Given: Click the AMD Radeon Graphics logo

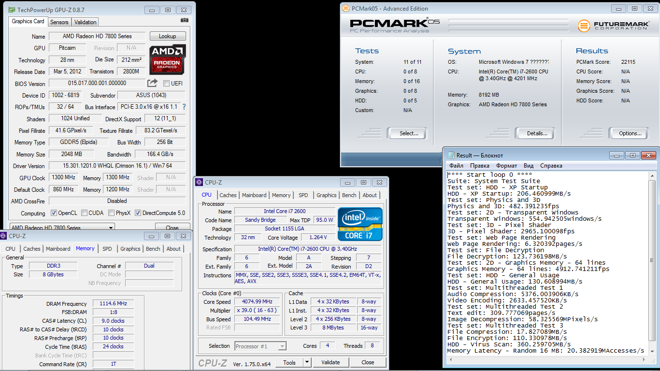Looking at the screenshot, I should pyautogui.click(x=167, y=60).
